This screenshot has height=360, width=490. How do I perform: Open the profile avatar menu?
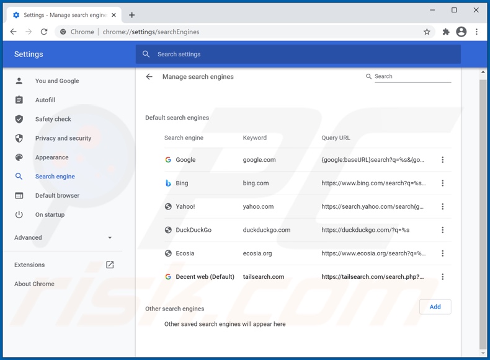click(461, 32)
